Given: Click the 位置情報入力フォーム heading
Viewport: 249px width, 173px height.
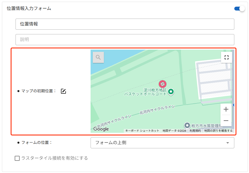Looking at the screenshot, I should click(29, 8).
